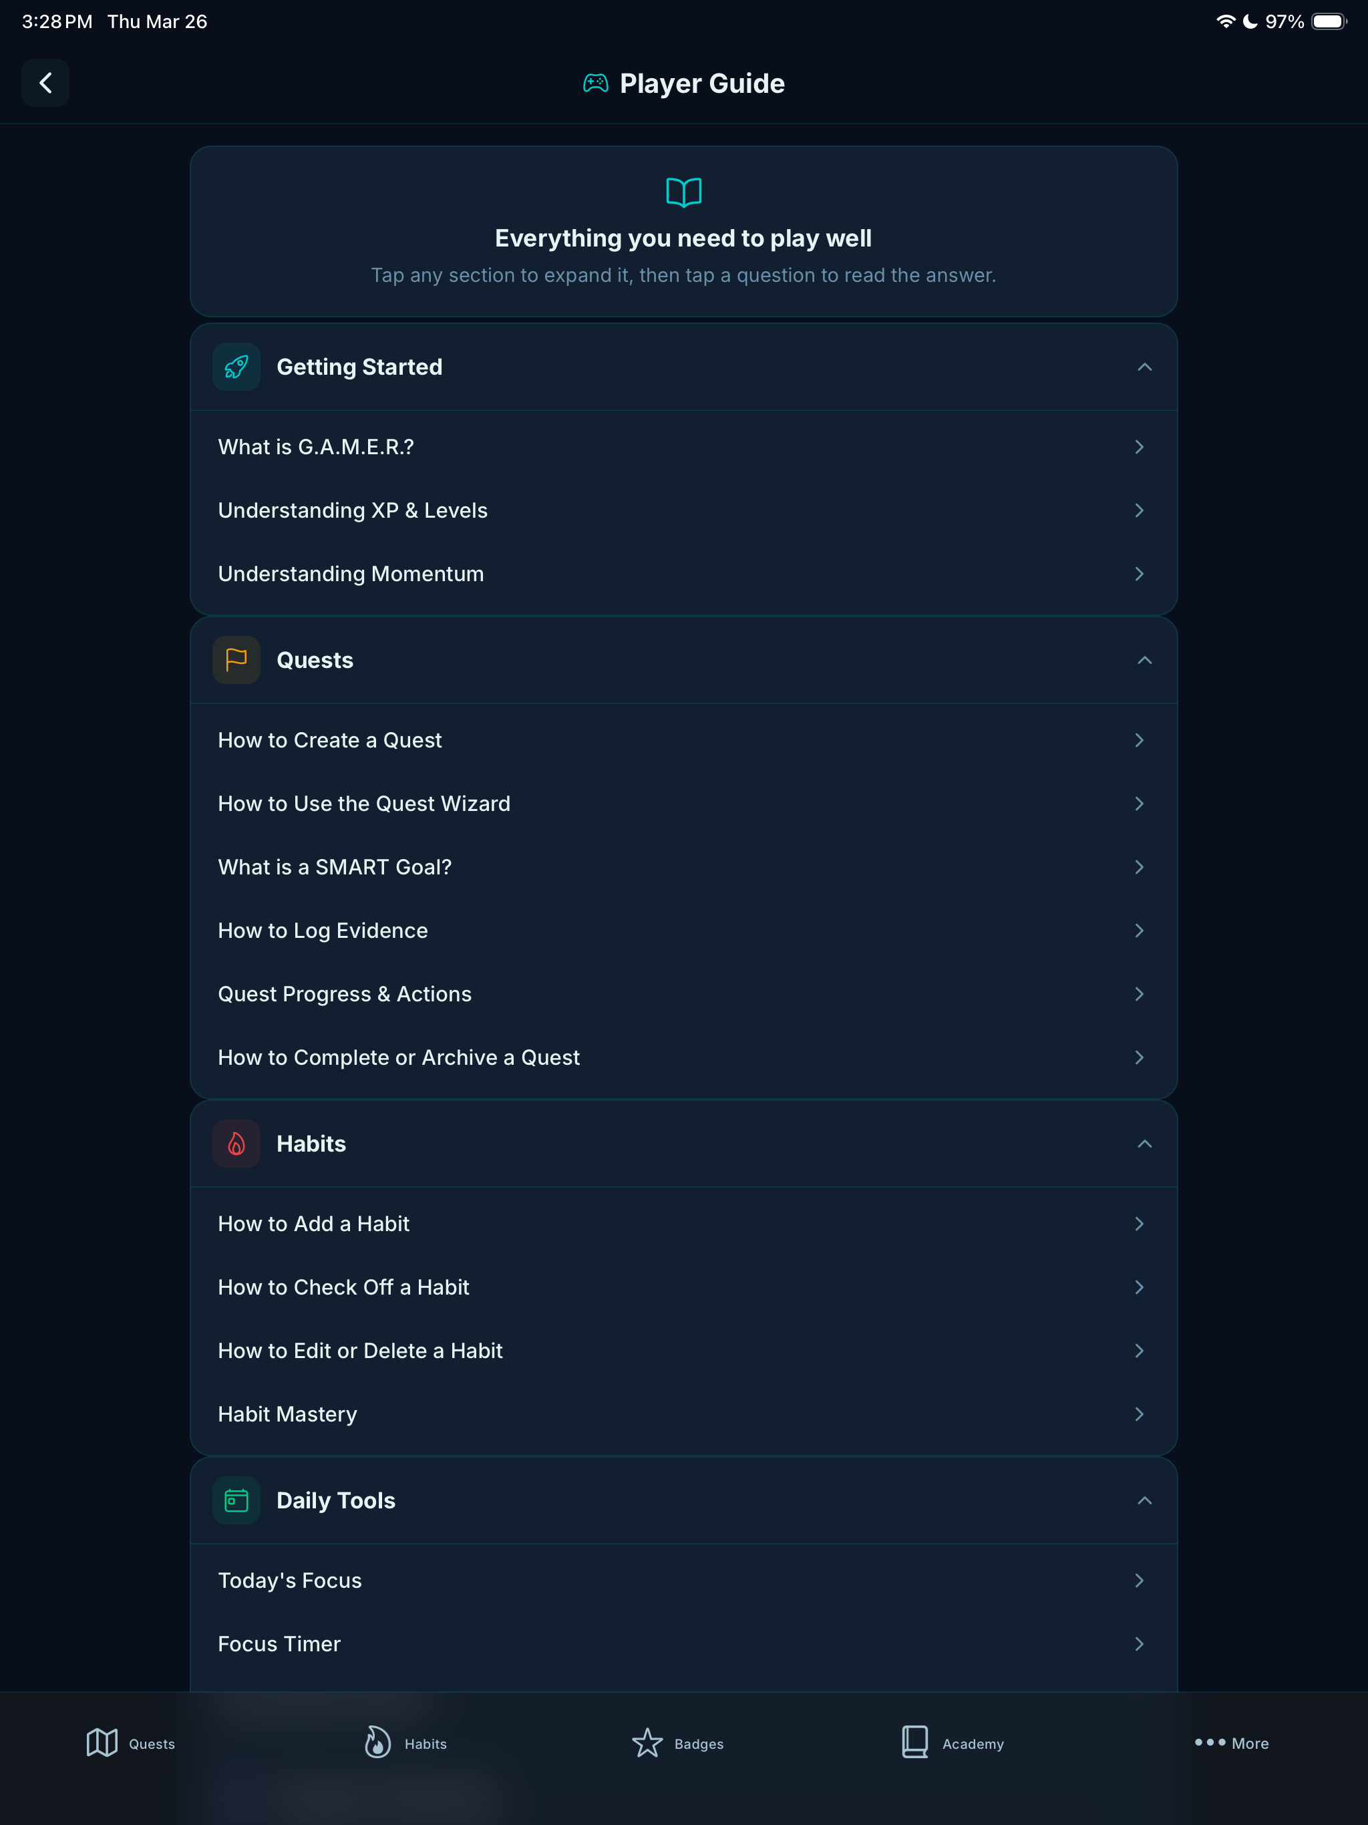Collapse the Getting Started section chevron
This screenshot has height=1825, width=1368.
point(1144,366)
